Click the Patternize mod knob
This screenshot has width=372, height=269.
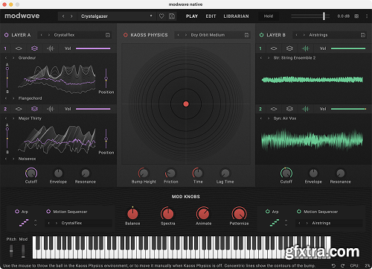point(239,214)
